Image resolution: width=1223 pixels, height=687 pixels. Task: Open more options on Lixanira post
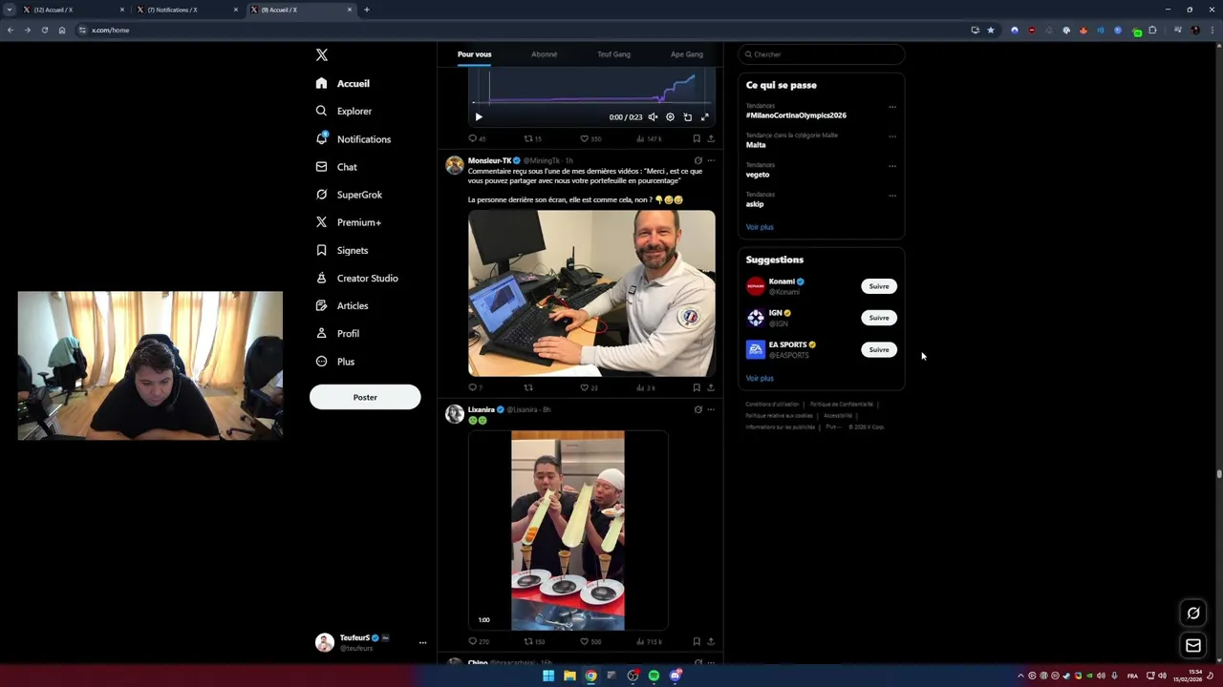(x=711, y=409)
